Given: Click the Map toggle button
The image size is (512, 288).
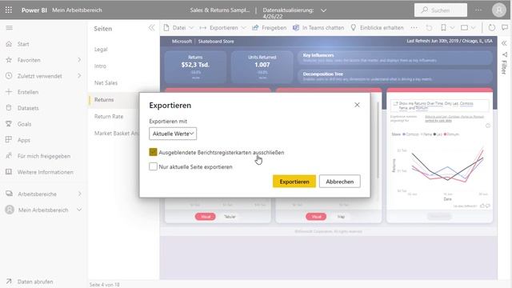Looking at the screenshot, I should point(341,217).
